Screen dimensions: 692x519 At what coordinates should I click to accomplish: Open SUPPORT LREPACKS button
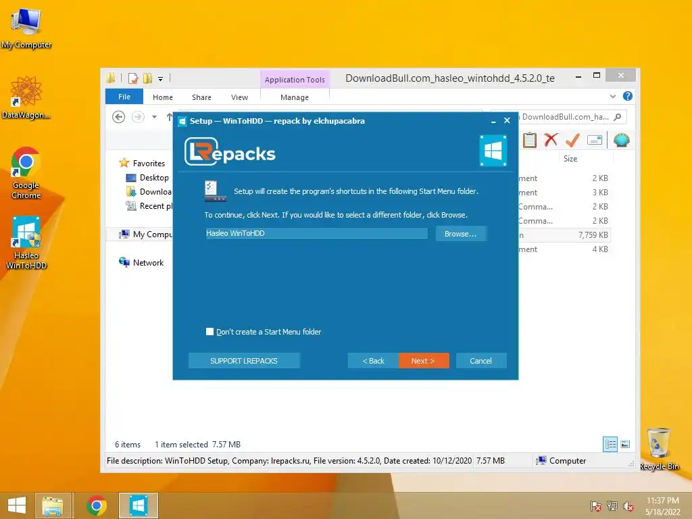click(244, 361)
